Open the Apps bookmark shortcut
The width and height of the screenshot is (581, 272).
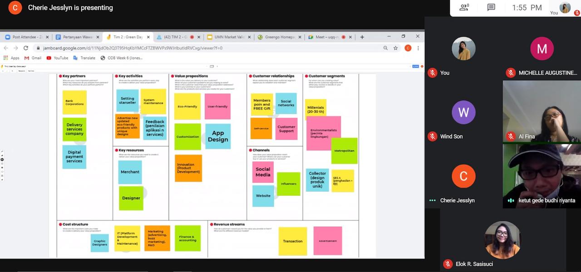(x=11, y=58)
